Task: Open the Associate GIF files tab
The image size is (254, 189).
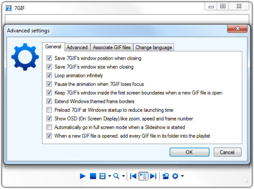Action: click(x=112, y=48)
